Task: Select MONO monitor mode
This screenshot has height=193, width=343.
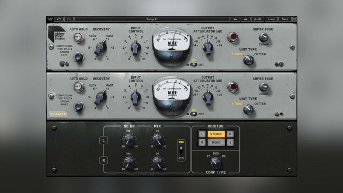Action: [216, 142]
